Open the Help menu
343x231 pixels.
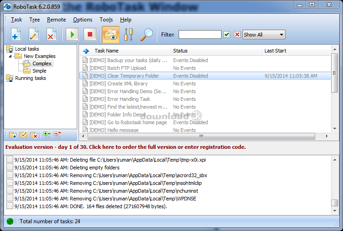126,20
